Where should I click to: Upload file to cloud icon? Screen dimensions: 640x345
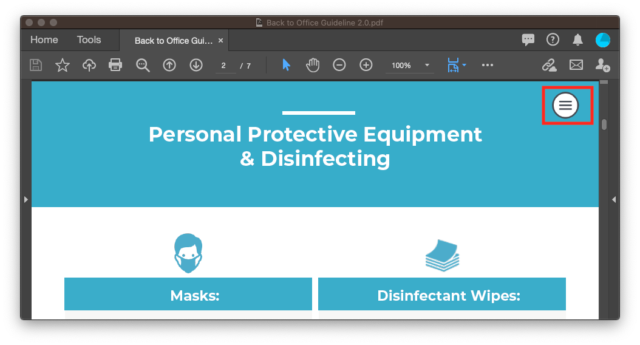click(89, 66)
